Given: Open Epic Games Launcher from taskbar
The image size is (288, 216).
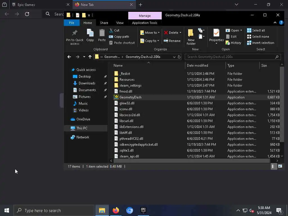Looking at the screenshot, I should [x=143, y=210].
